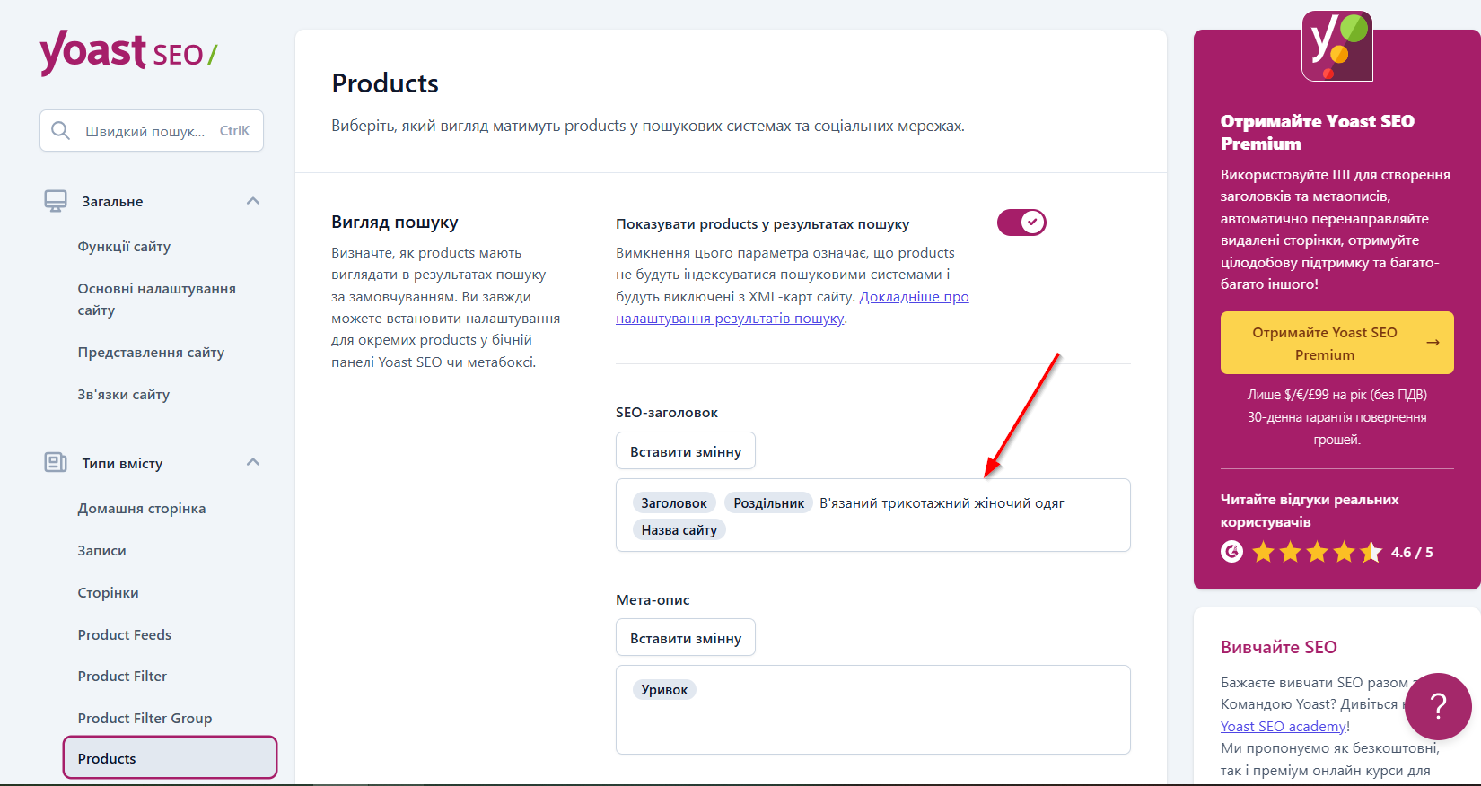Click the Уривок variable tag
Image resolution: width=1481 pixels, height=786 pixels.
[x=664, y=690]
